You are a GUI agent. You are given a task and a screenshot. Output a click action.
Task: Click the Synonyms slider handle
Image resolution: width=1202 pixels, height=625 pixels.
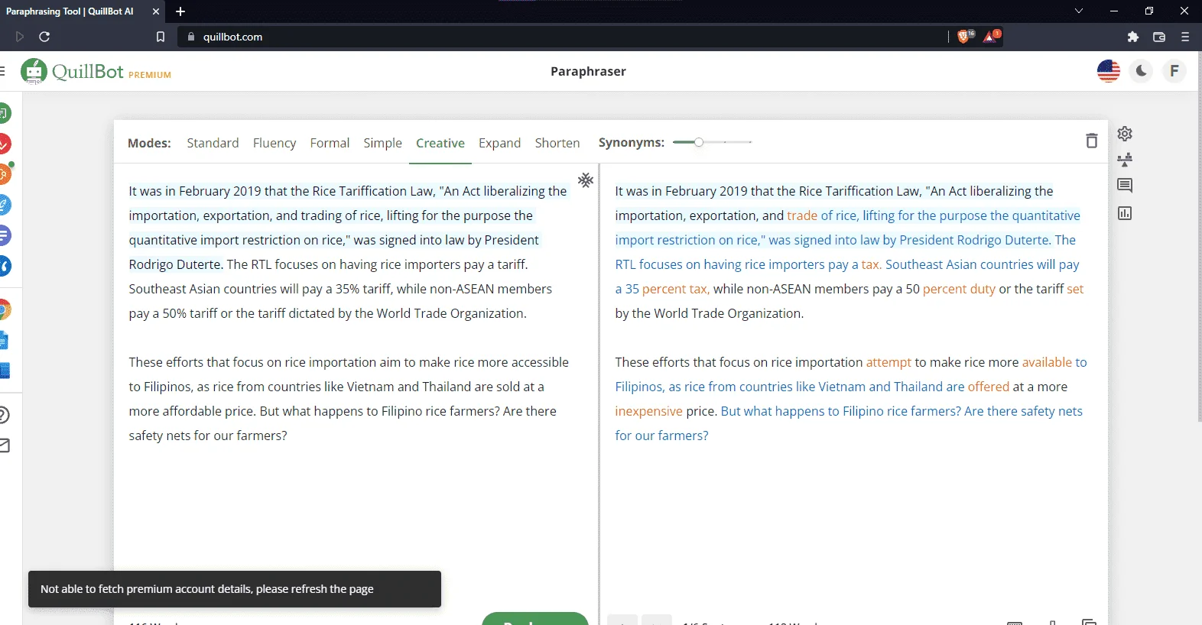pyautogui.click(x=699, y=142)
